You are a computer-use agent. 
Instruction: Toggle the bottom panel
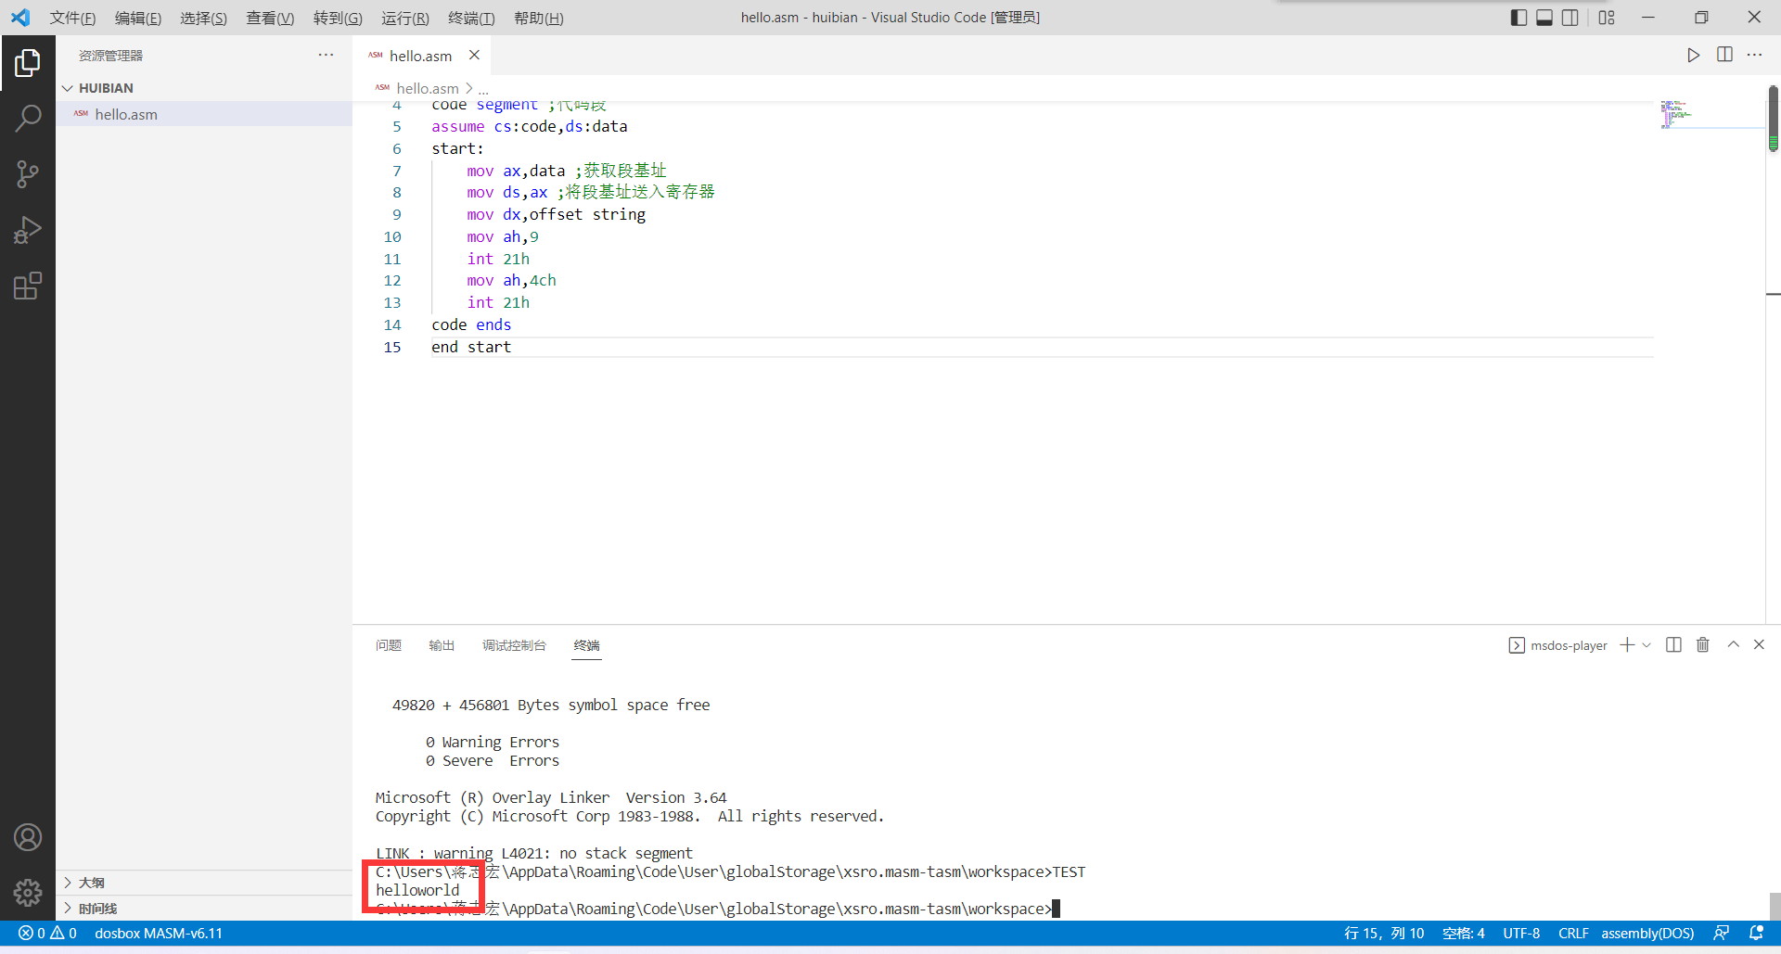coord(1544,18)
